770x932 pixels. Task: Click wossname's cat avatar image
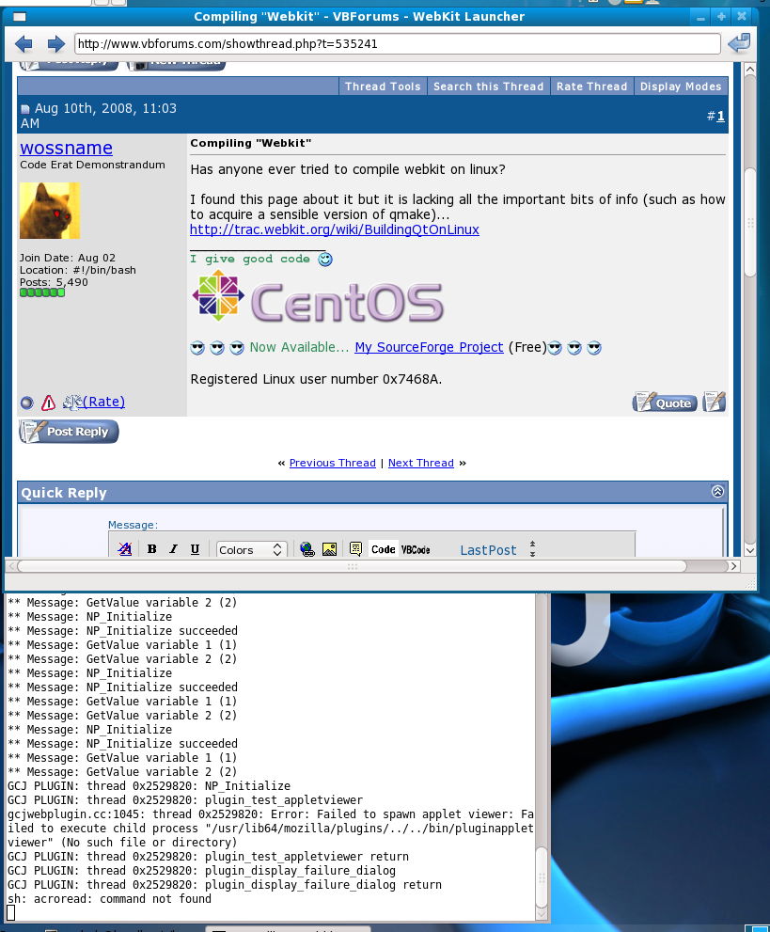(50, 211)
